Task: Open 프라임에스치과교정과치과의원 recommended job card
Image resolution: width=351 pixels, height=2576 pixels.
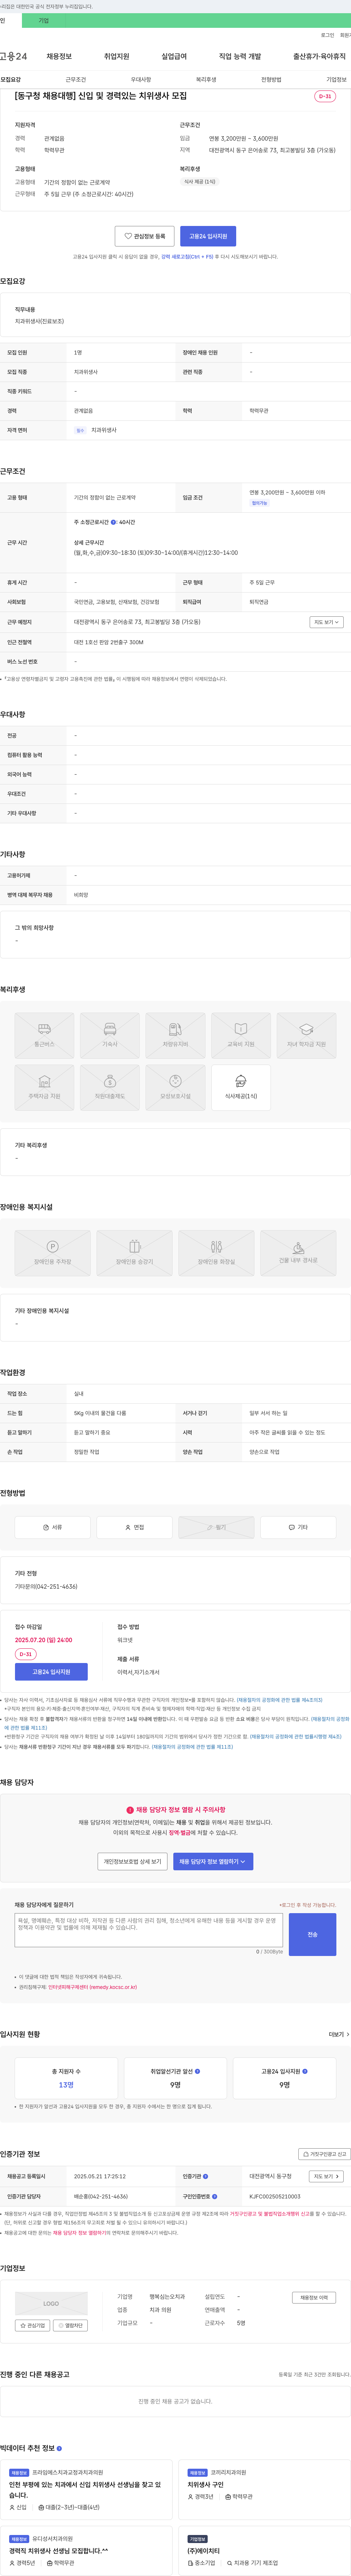Action: (x=86, y=2490)
